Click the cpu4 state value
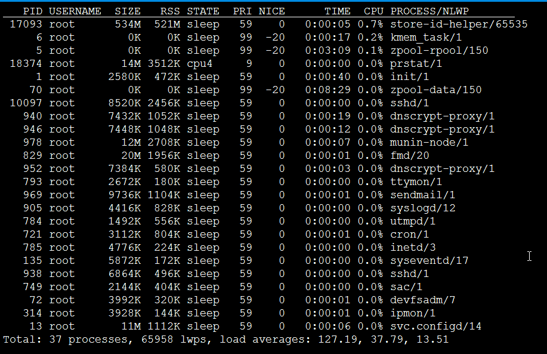The width and height of the screenshot is (547, 354). tap(200, 64)
